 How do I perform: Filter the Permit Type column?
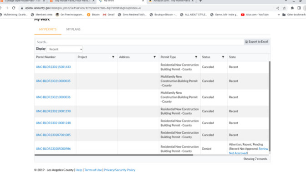coord(196,57)
